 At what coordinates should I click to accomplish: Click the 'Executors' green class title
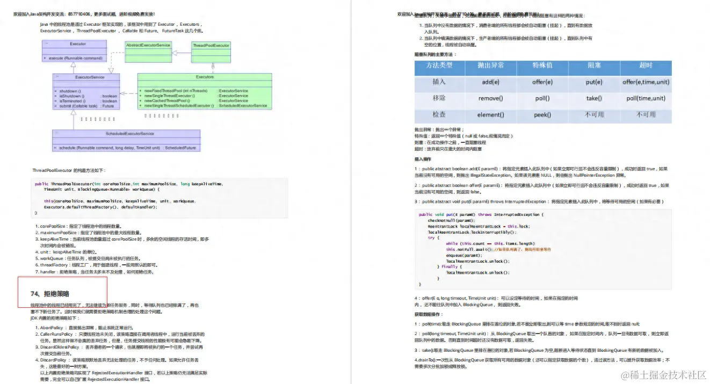point(205,77)
